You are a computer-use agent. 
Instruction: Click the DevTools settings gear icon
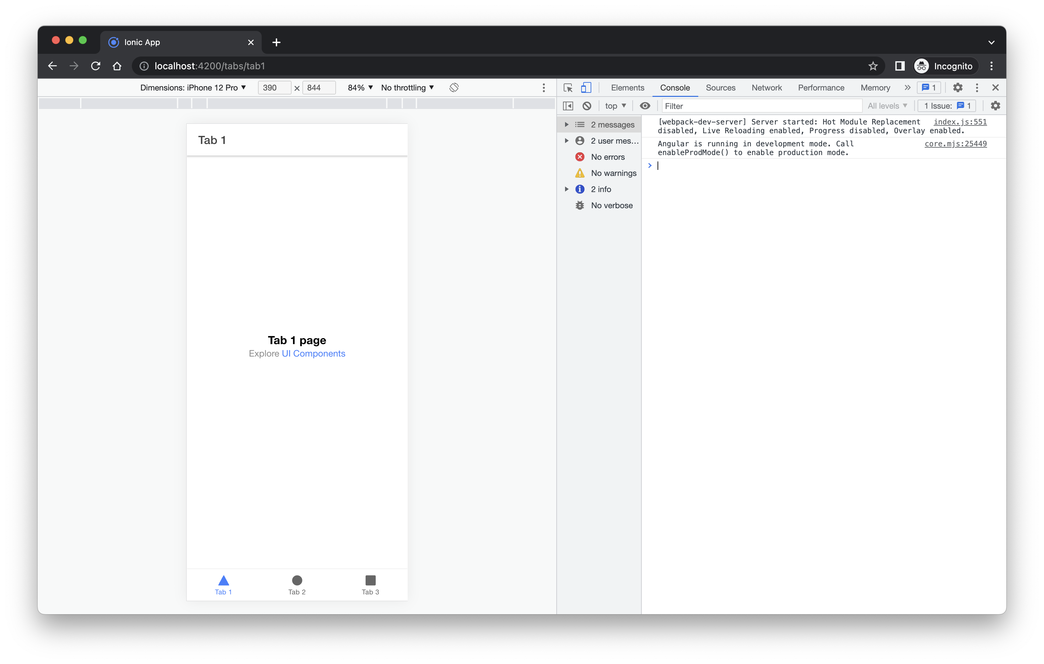coord(957,87)
